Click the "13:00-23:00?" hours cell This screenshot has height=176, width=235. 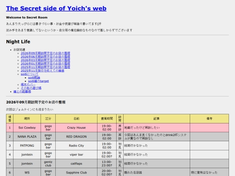click(x=107, y=163)
